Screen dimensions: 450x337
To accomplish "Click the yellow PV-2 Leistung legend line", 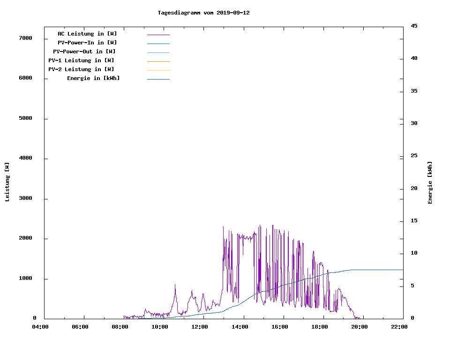I will click(x=158, y=70).
